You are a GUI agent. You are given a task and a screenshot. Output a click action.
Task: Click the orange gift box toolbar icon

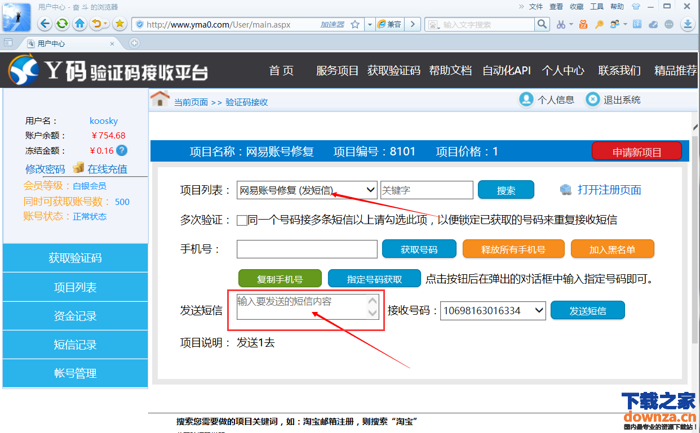tap(583, 24)
